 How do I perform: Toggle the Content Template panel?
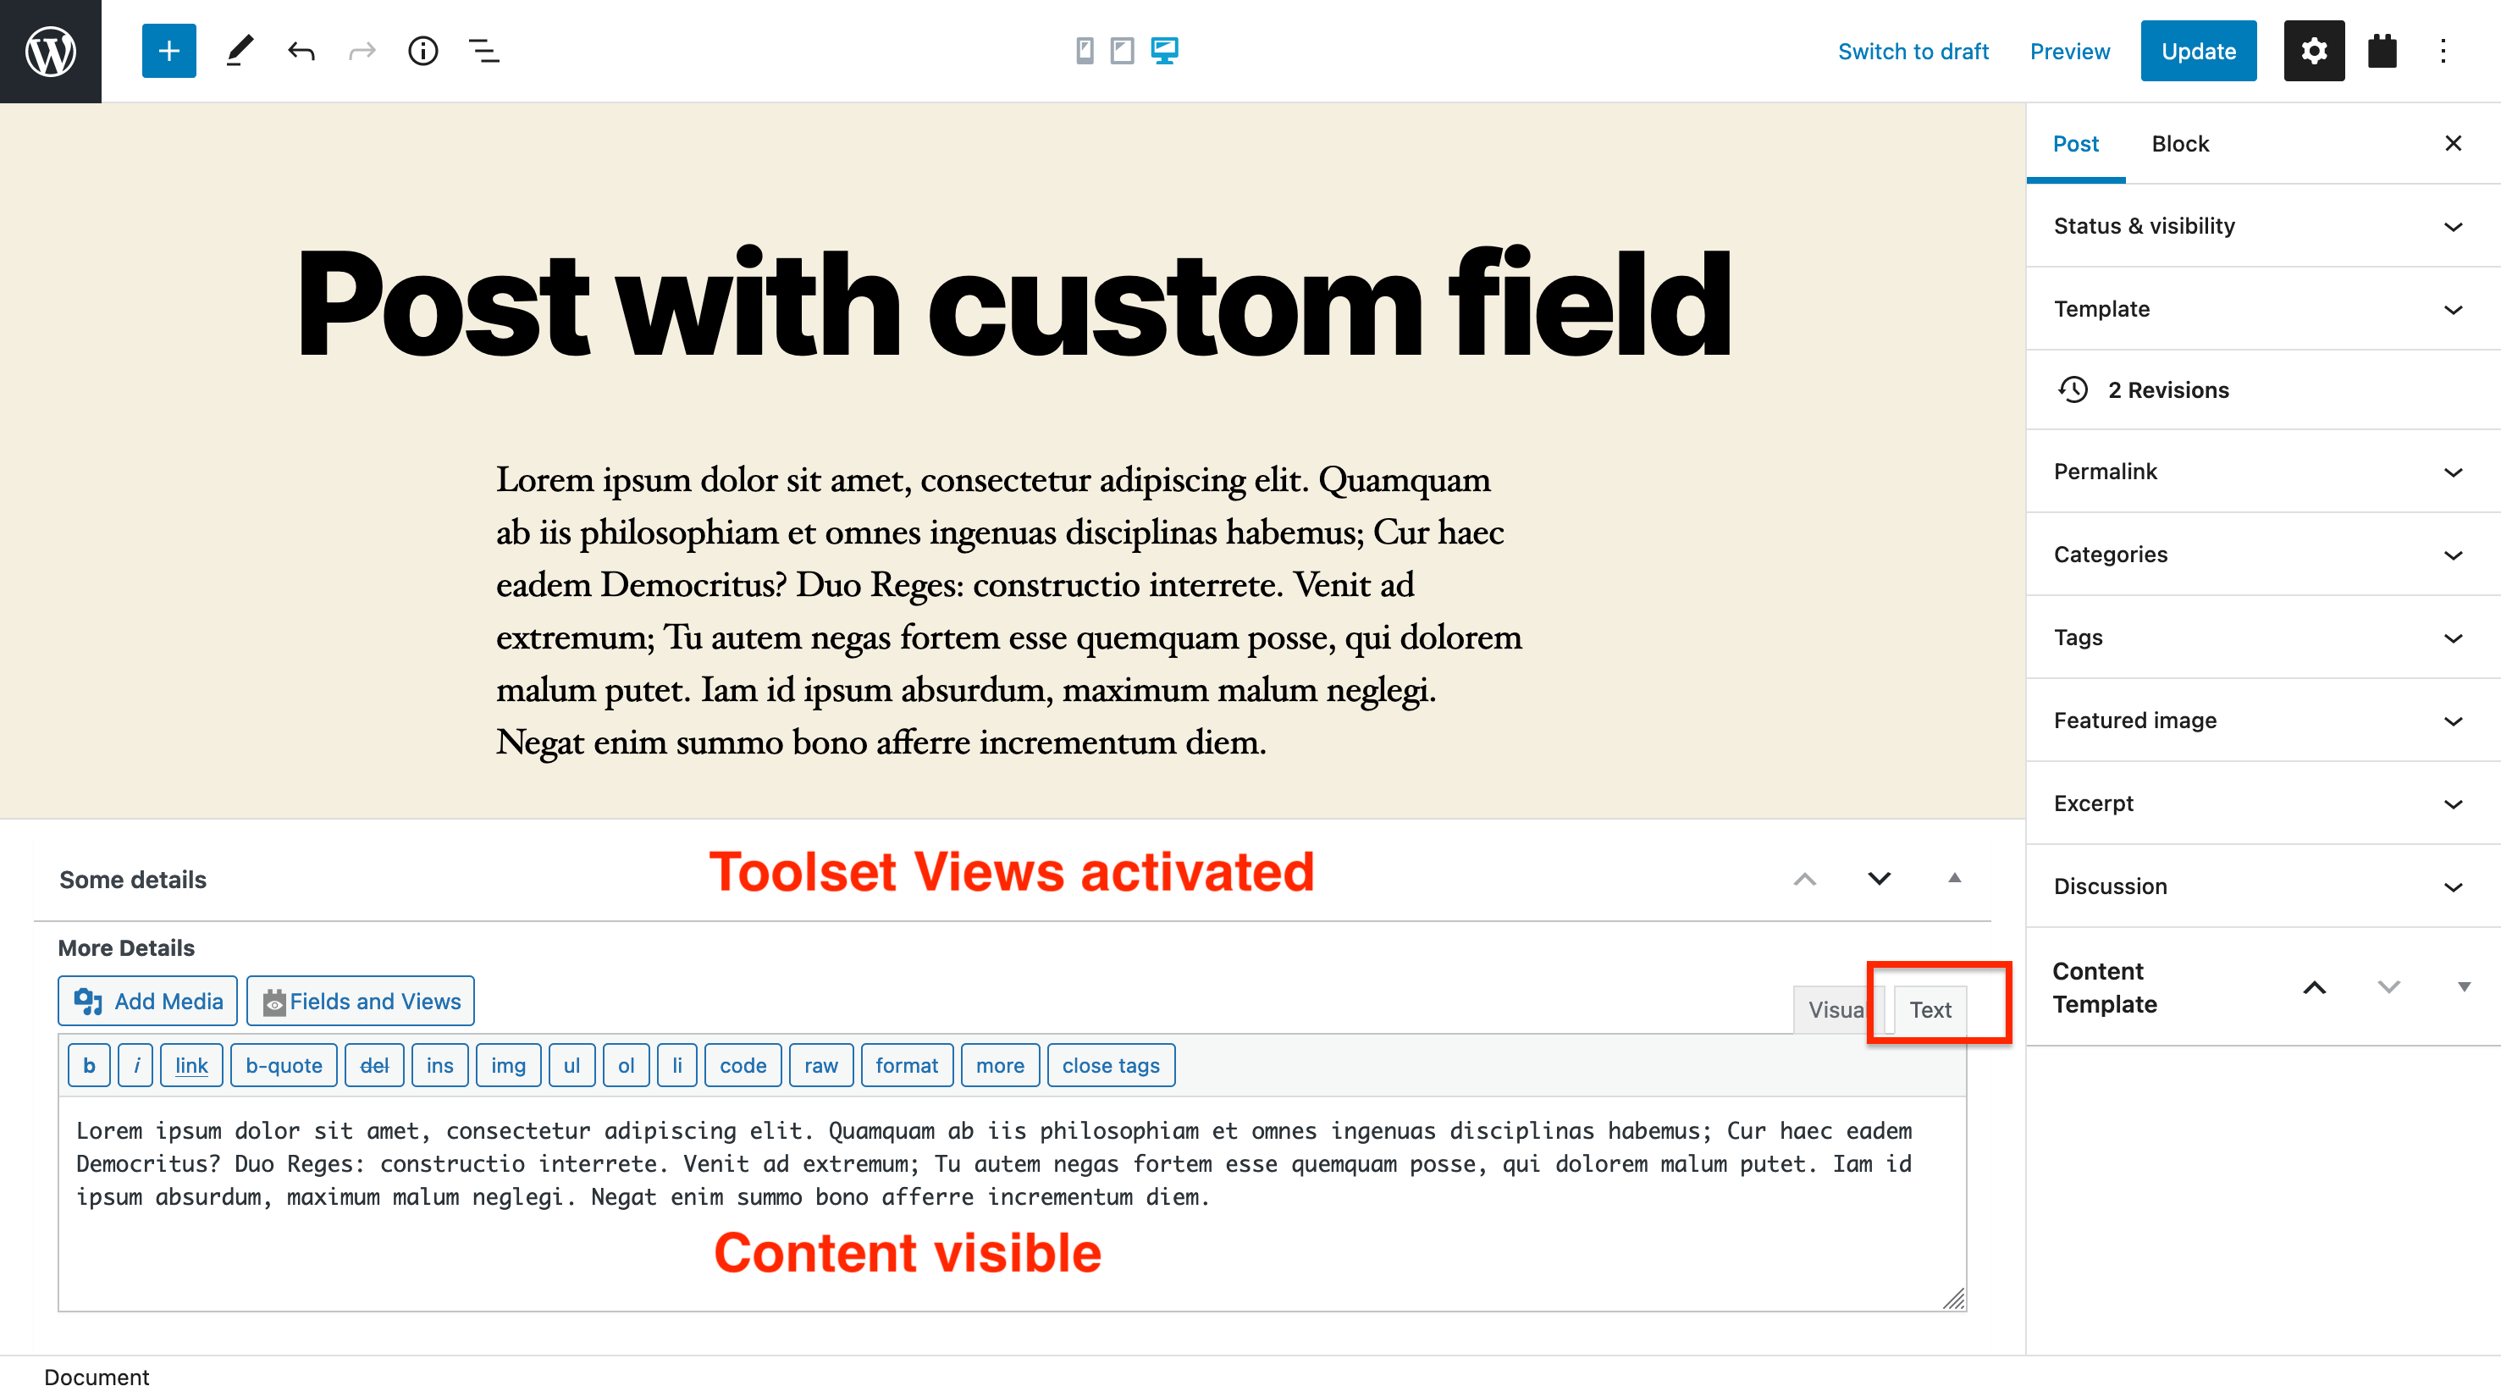2464,987
